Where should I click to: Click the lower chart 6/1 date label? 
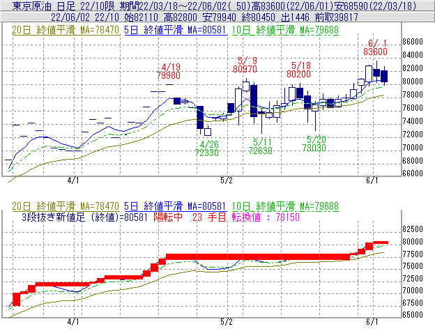pyautogui.click(x=372, y=321)
